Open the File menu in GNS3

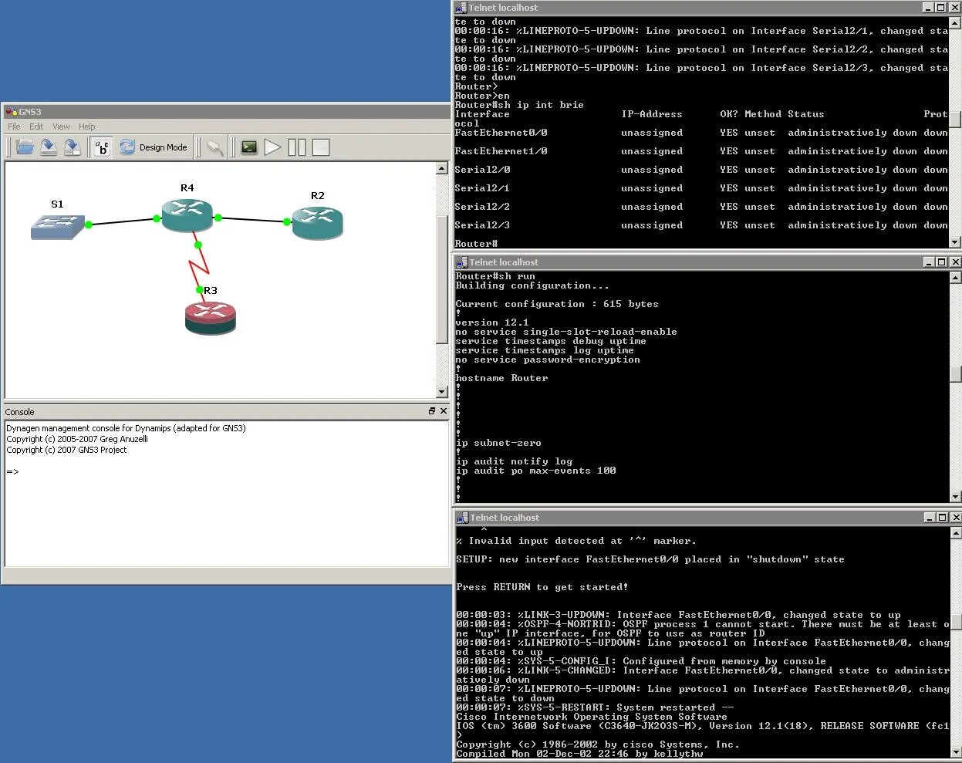(x=14, y=127)
